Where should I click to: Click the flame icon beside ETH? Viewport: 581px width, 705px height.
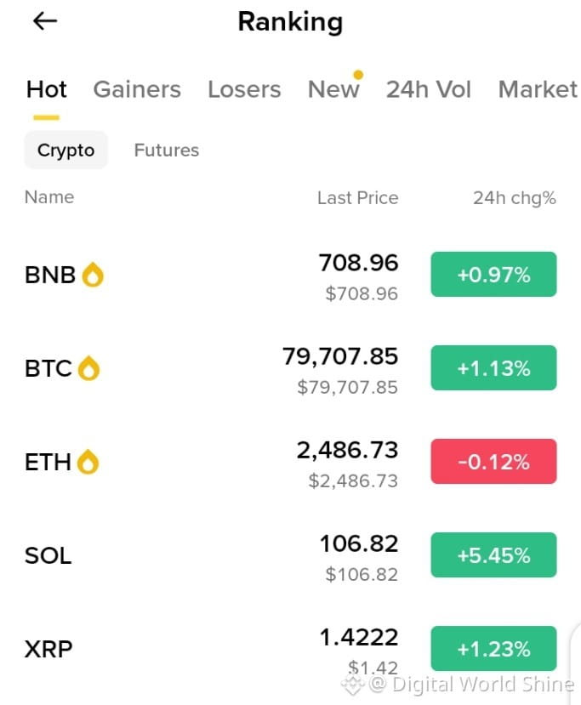pyautogui.click(x=88, y=462)
